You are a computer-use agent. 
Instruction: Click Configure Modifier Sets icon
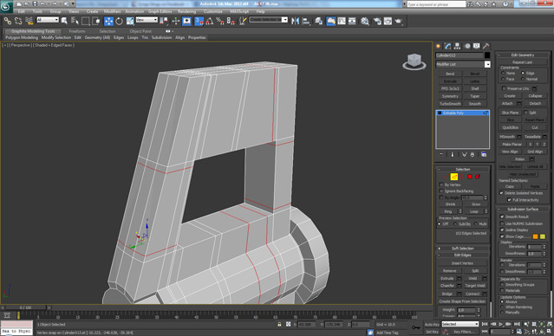tap(484, 155)
